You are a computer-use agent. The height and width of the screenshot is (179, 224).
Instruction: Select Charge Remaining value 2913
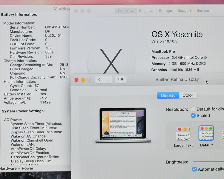coord(64,65)
